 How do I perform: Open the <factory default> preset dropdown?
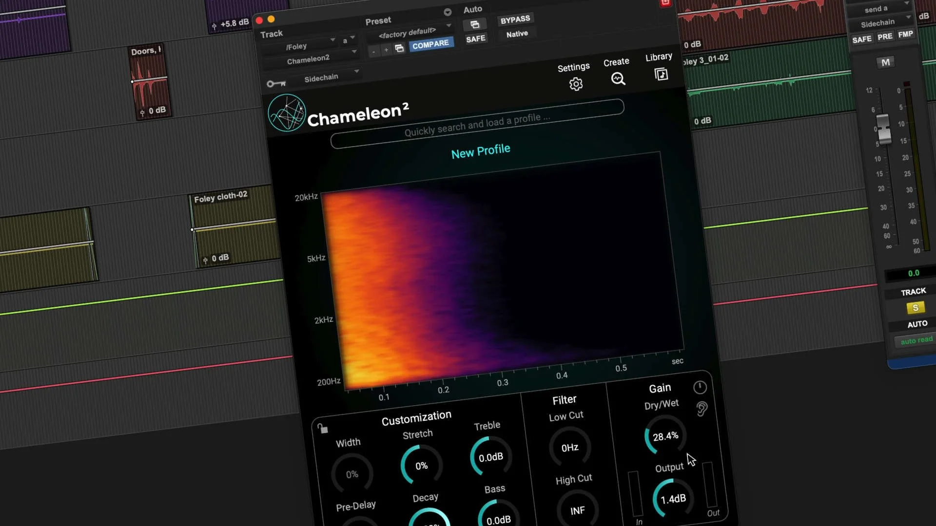click(409, 31)
